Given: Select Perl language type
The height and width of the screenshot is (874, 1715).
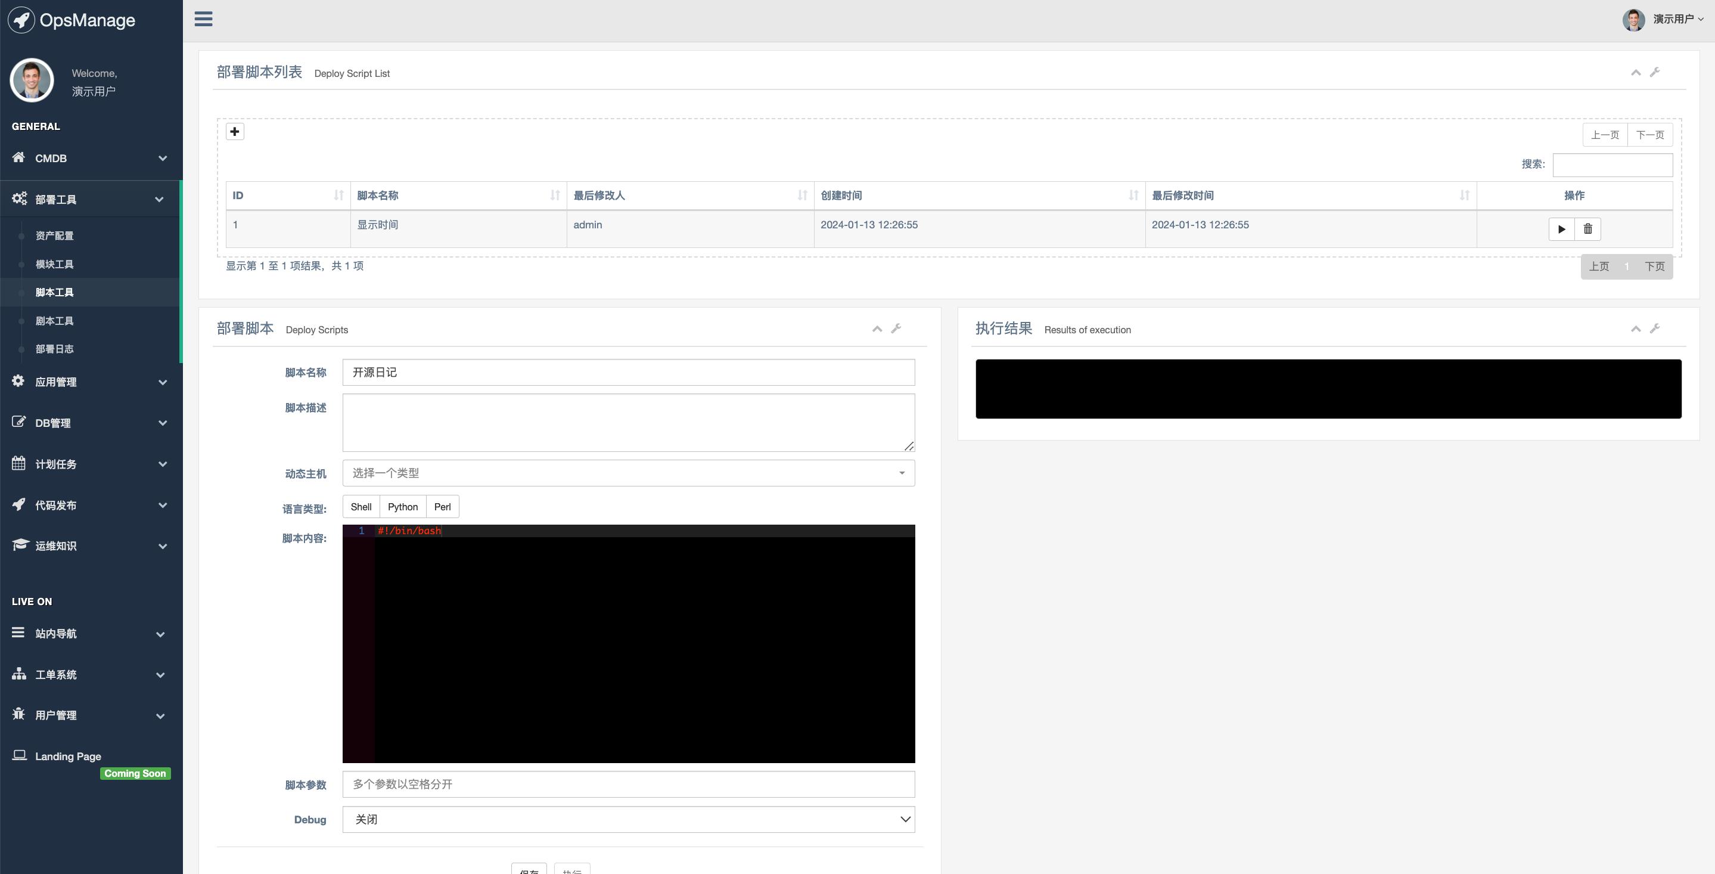Looking at the screenshot, I should click(x=442, y=507).
